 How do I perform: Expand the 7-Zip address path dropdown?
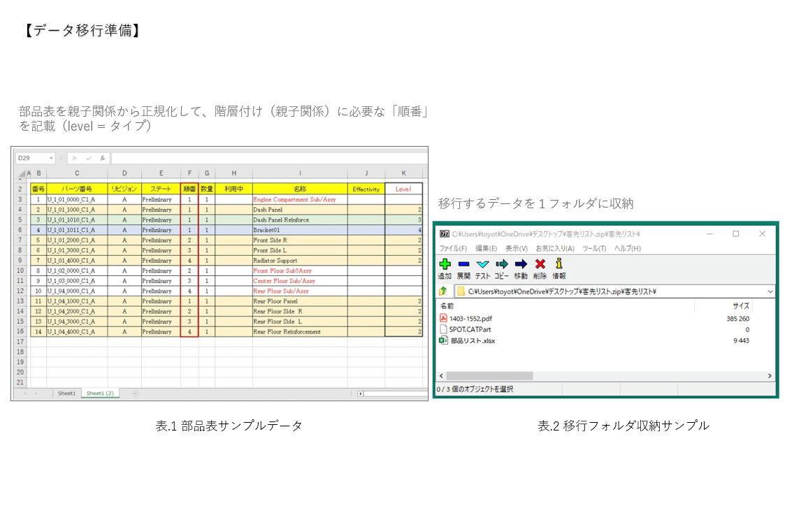(x=770, y=291)
